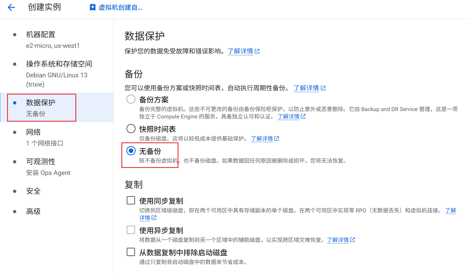Open the 操作系统和存储空间 section
Image resolution: width=469 pixels, height=274 pixels.
point(59,64)
